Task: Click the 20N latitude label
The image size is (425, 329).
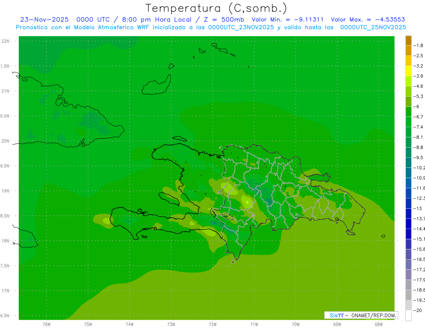Action: [6, 141]
